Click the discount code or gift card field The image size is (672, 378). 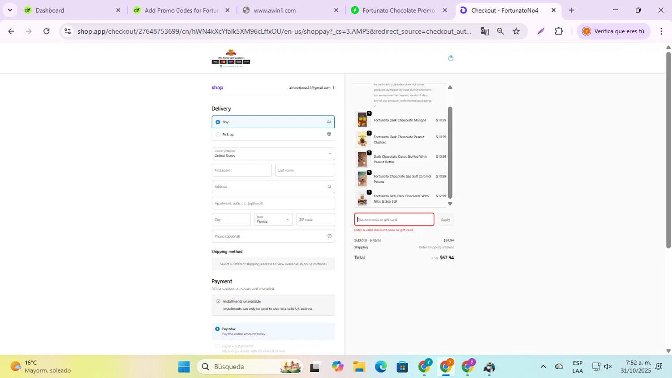[394, 219]
